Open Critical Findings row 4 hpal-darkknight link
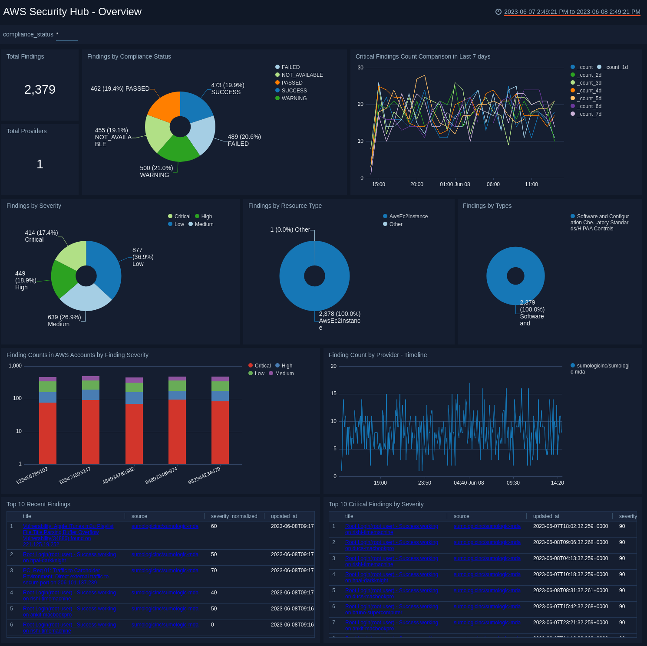Screen dimensions: 647x646 point(392,577)
